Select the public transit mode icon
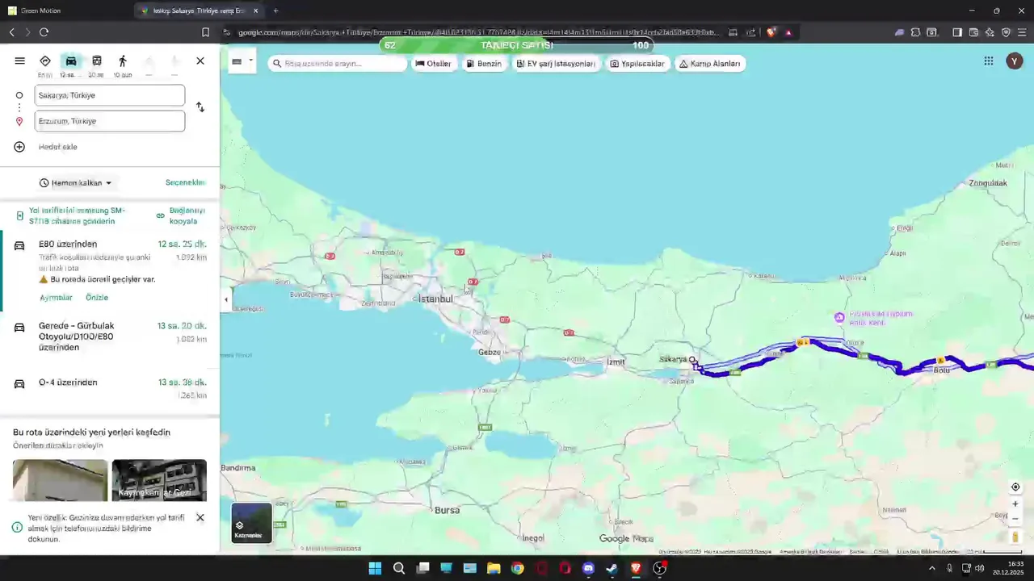The image size is (1034, 581). [97, 61]
